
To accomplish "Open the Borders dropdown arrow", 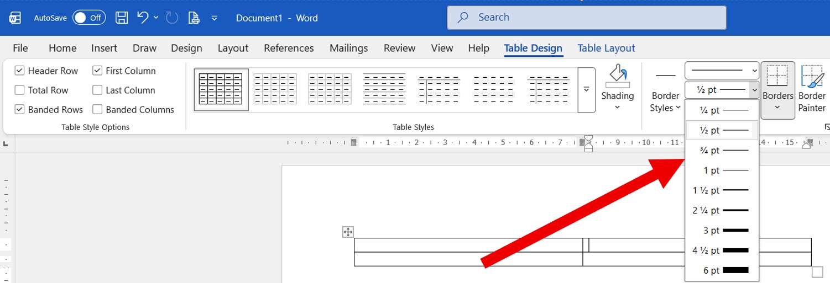I will [778, 108].
